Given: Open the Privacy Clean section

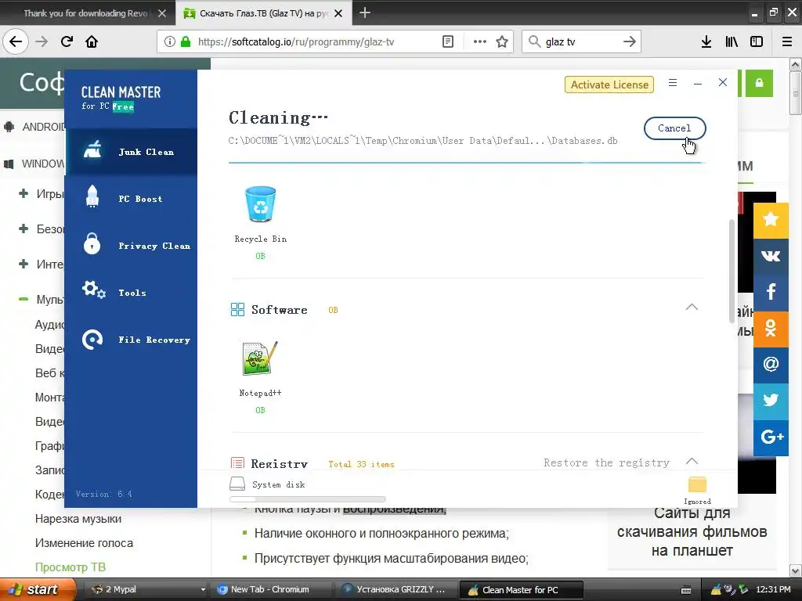Looking at the screenshot, I should (131, 246).
